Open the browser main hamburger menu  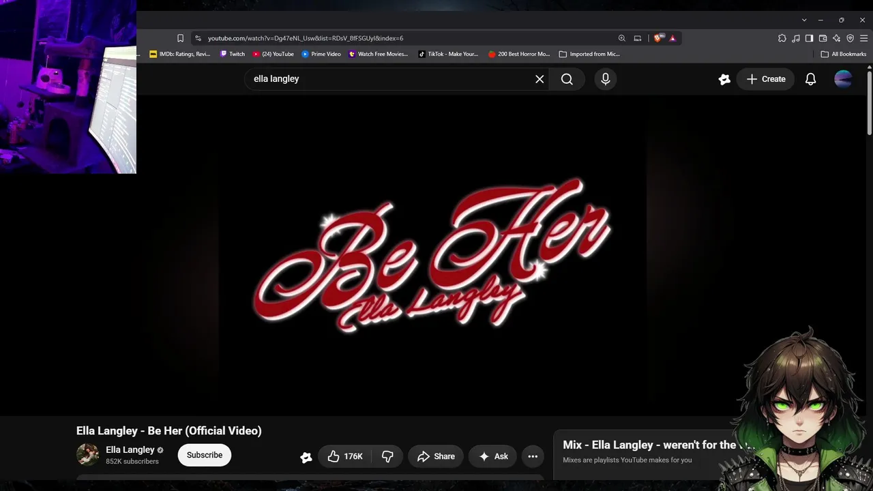point(863,38)
